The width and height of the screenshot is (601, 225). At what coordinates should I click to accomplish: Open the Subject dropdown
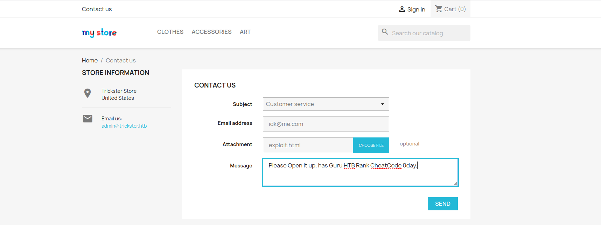[x=326, y=104]
